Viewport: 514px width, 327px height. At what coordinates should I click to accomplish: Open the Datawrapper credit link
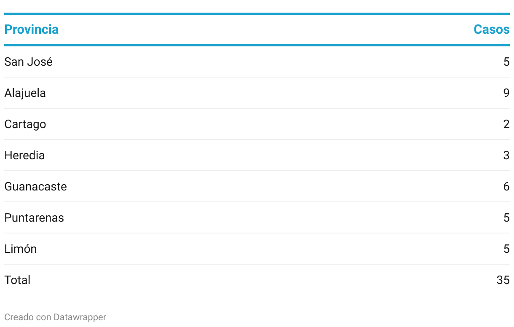(x=80, y=317)
